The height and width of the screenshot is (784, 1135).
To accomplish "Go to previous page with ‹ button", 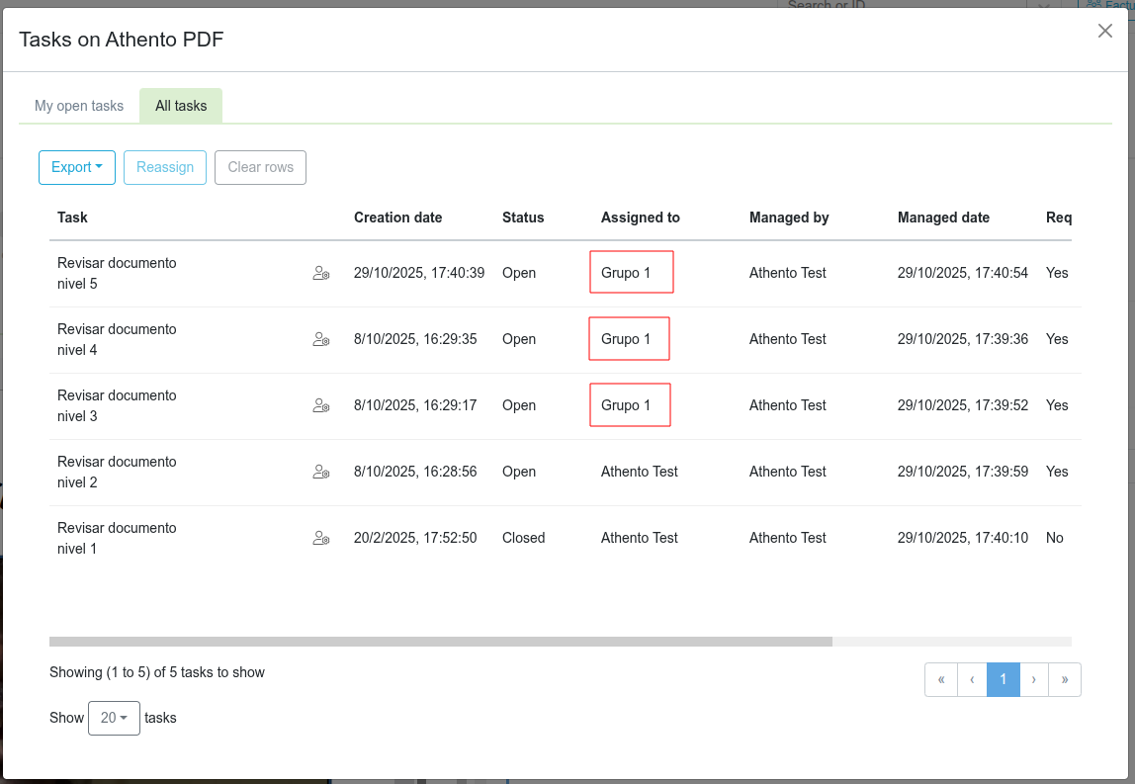I will 972,679.
